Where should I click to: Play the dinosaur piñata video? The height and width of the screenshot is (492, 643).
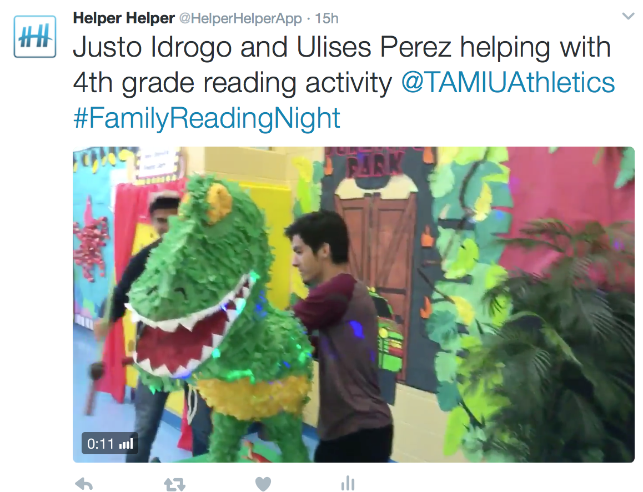pyautogui.click(x=354, y=305)
